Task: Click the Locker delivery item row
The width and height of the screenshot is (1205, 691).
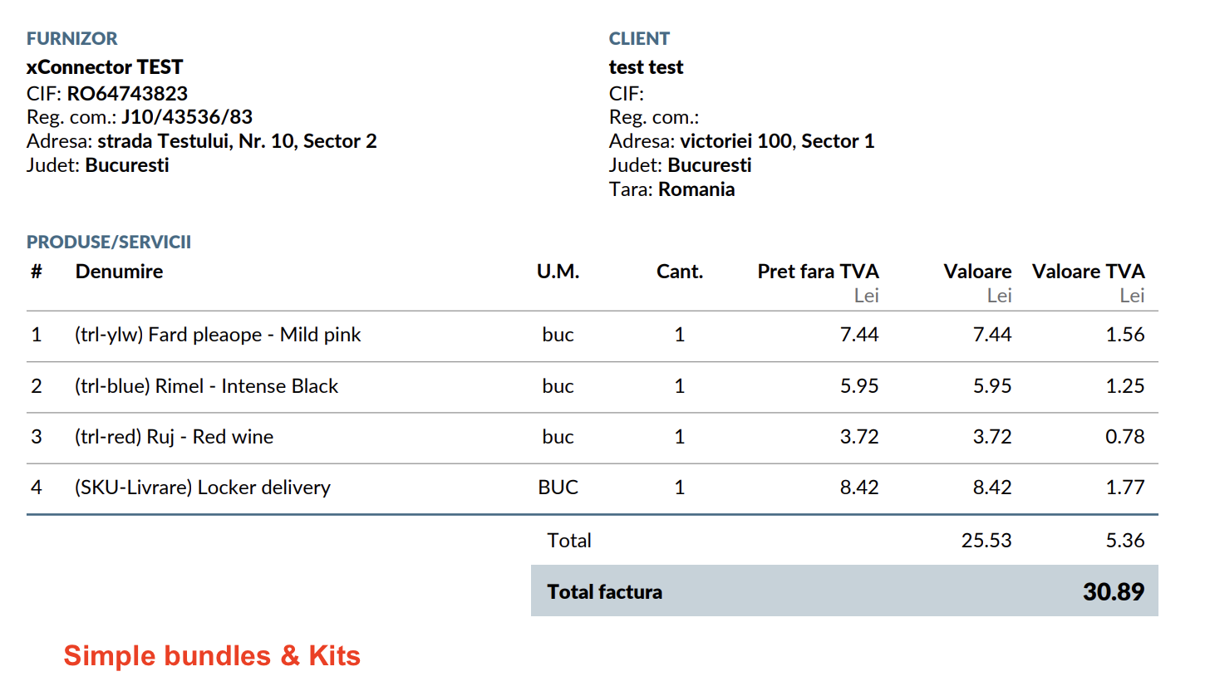Action: [202, 488]
